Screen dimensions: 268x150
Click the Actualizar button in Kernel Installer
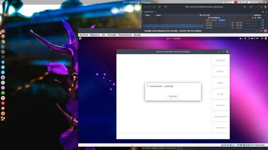[220, 60]
